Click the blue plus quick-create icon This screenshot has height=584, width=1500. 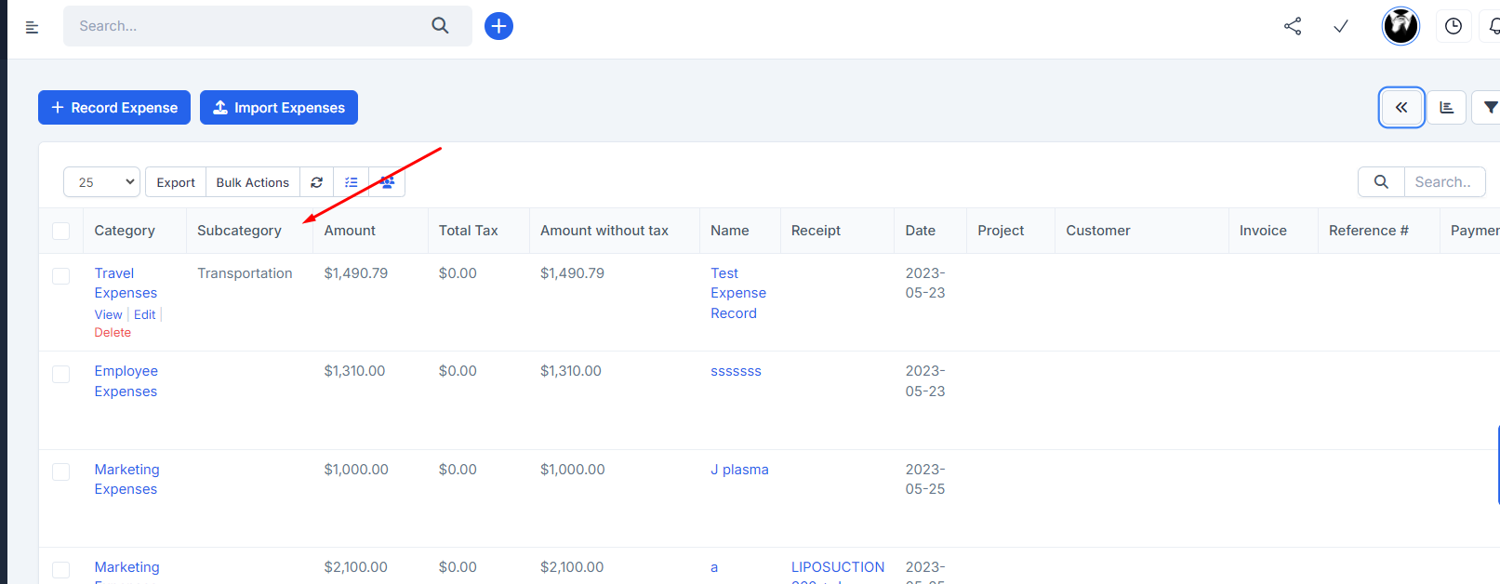[x=498, y=26]
